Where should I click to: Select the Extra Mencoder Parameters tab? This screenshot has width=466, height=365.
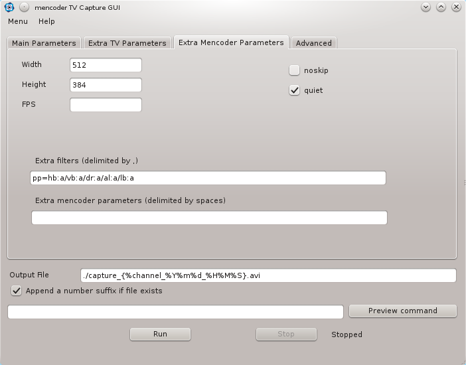tap(231, 42)
